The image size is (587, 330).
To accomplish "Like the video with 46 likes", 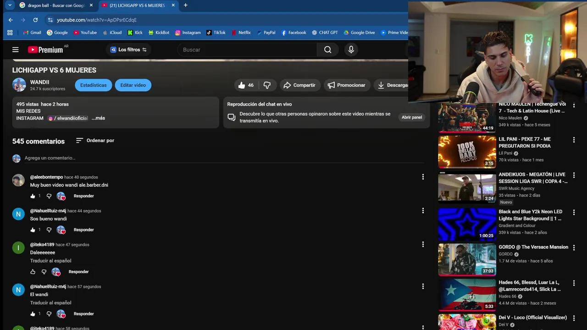I will 246,85.
